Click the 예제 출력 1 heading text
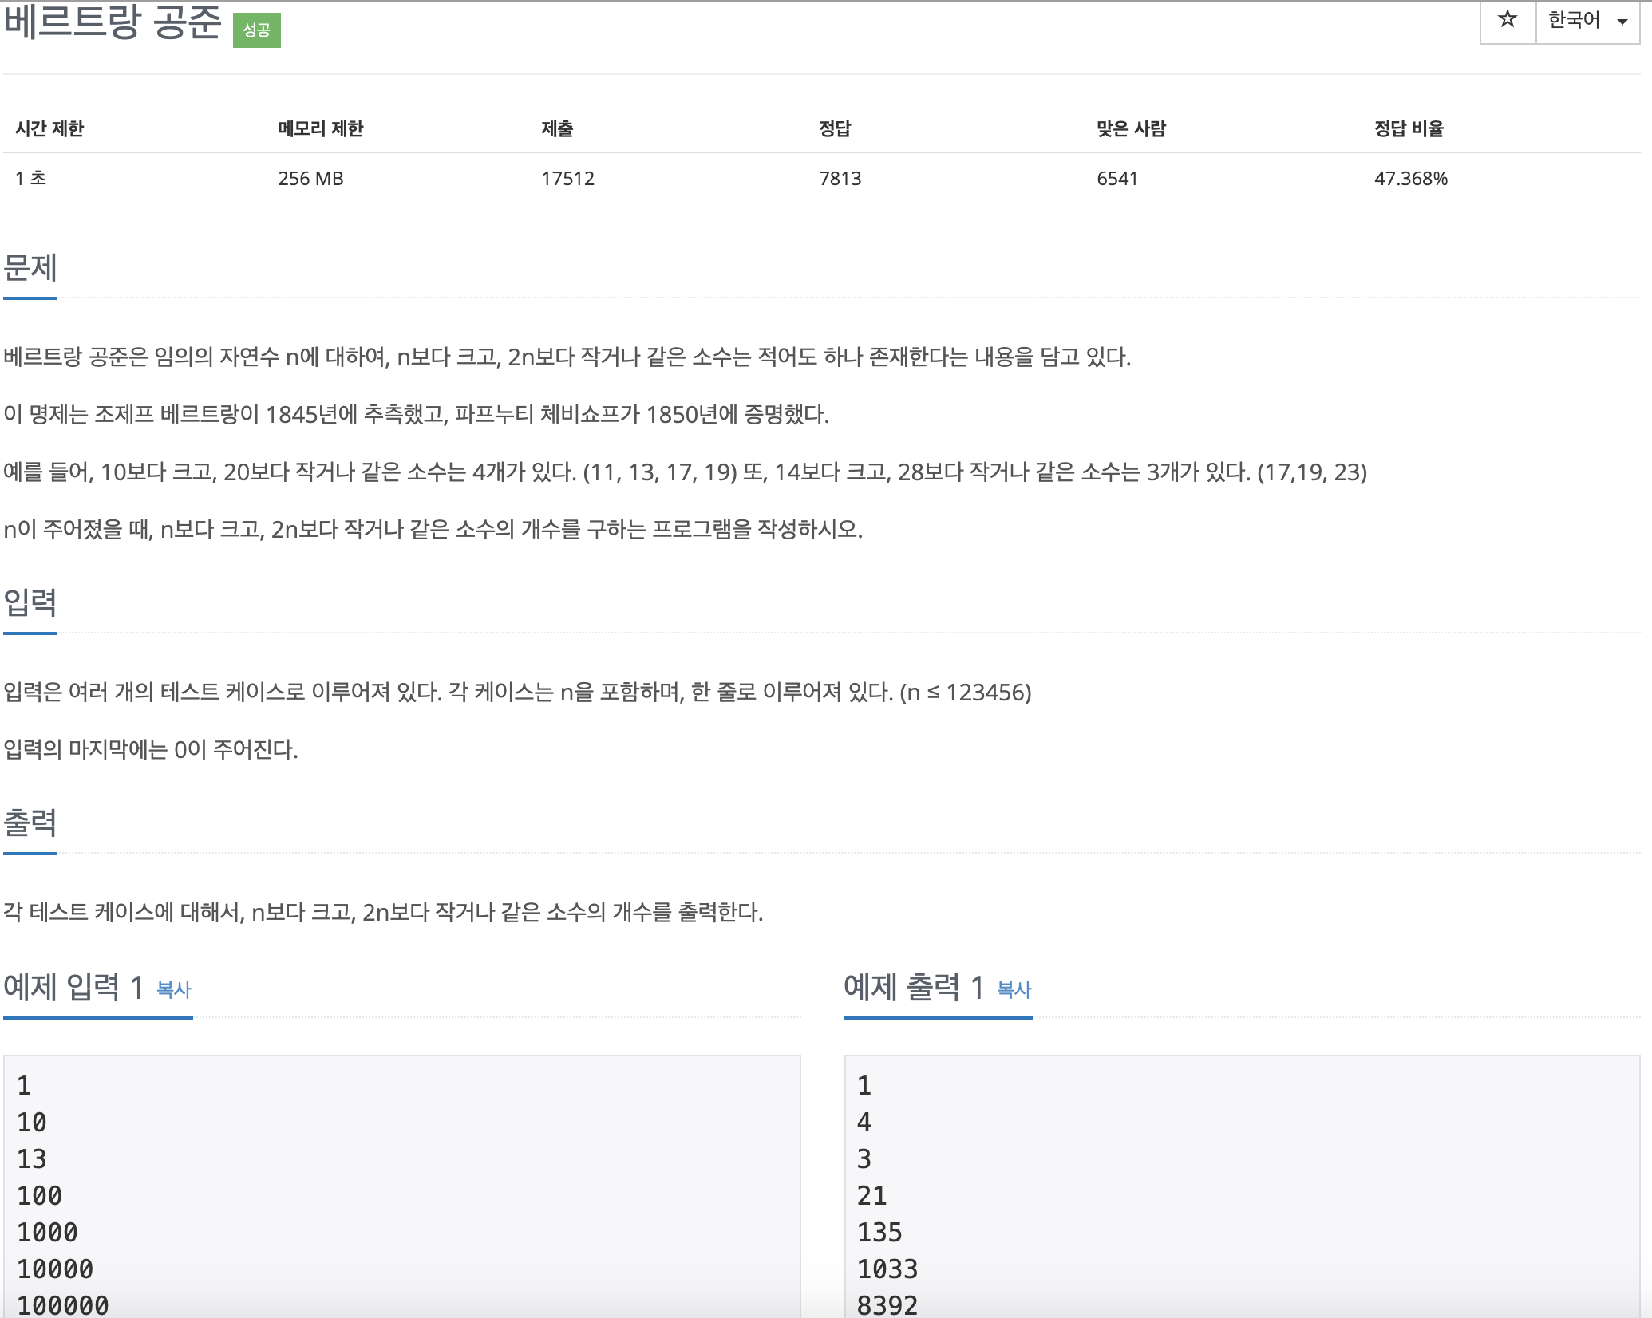Viewport: 1652px width, 1318px height. click(x=914, y=988)
